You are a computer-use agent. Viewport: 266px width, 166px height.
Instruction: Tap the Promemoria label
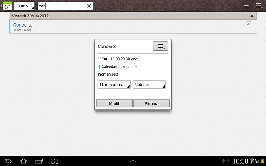click(x=108, y=74)
